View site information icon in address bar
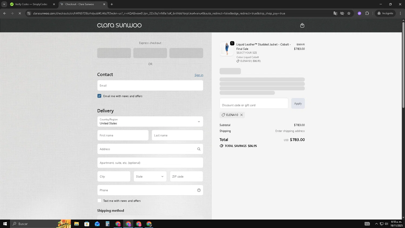The width and height of the screenshot is (405, 228). (29, 13)
